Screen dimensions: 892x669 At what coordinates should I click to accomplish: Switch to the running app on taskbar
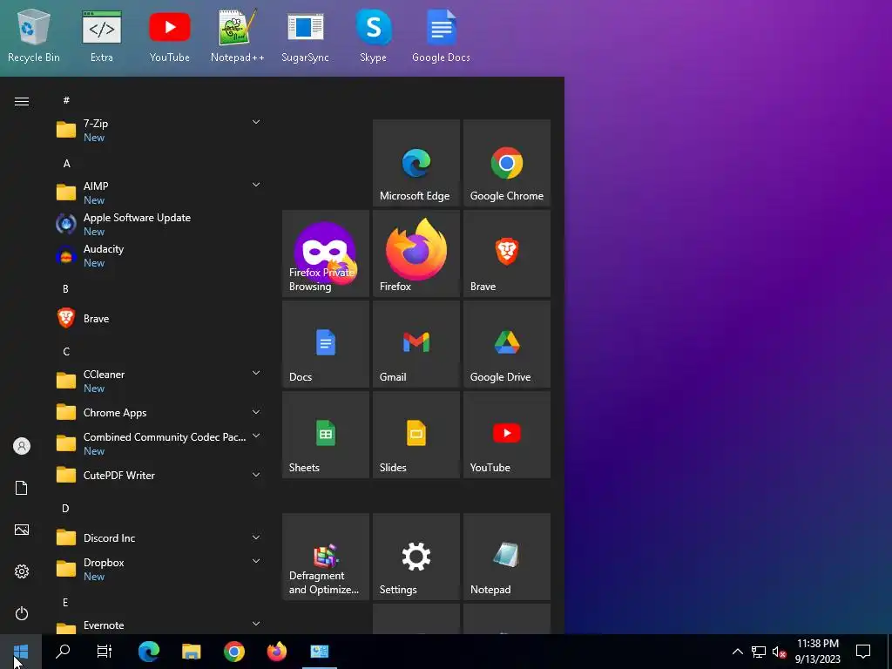pyautogui.click(x=319, y=652)
